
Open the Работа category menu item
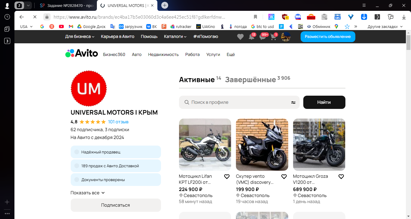(x=193, y=54)
